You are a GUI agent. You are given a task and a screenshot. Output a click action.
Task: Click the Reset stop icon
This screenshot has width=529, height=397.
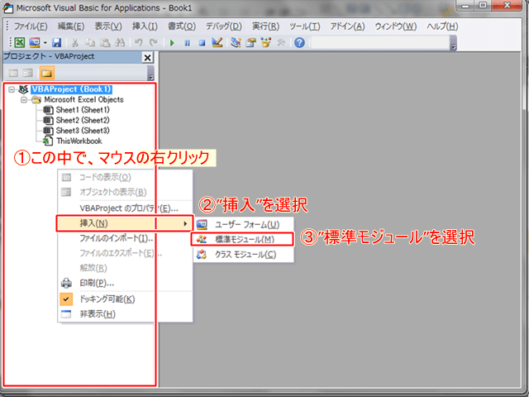[202, 43]
